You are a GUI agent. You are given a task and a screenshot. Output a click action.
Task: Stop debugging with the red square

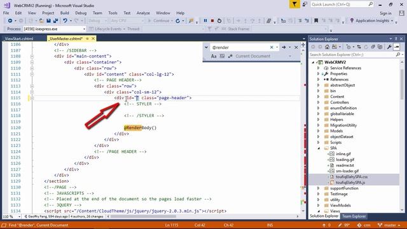pos(212,21)
